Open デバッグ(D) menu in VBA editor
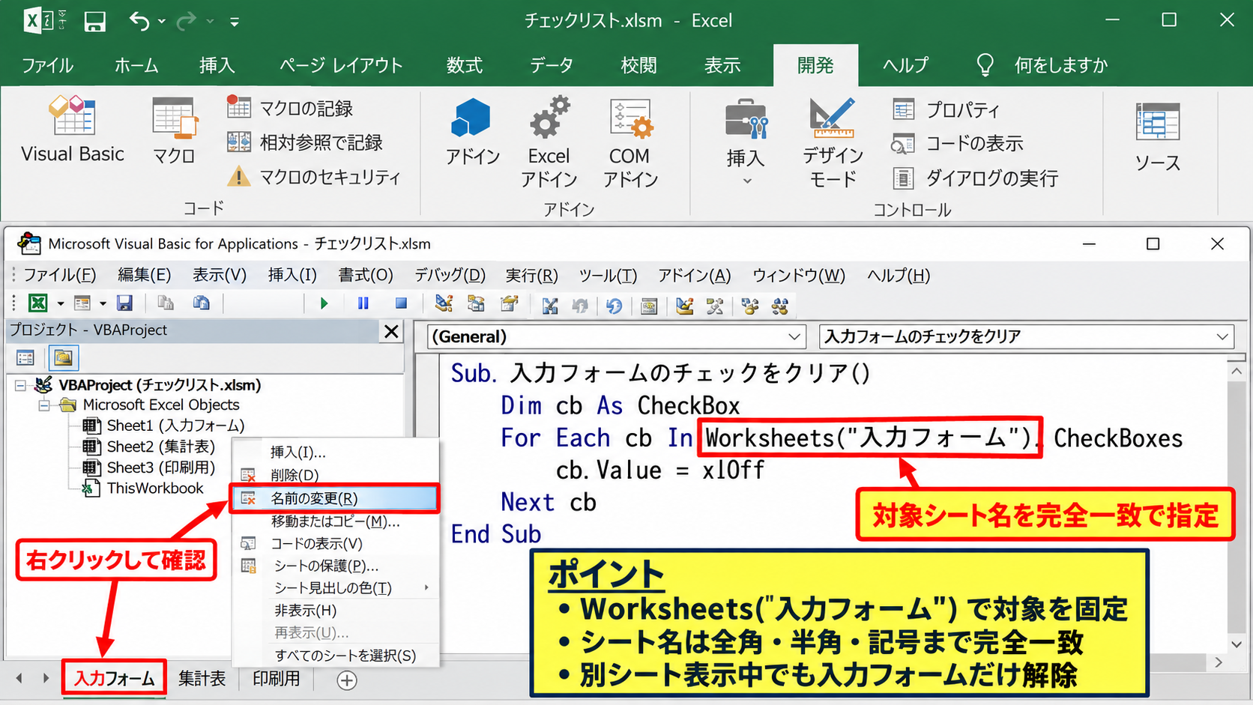This screenshot has width=1253, height=705. point(450,275)
